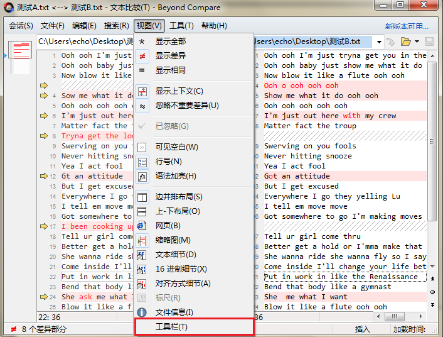Select 16 进制细节(X) hex detail icon
The height and width of the screenshot is (337, 443).
tap(142, 269)
